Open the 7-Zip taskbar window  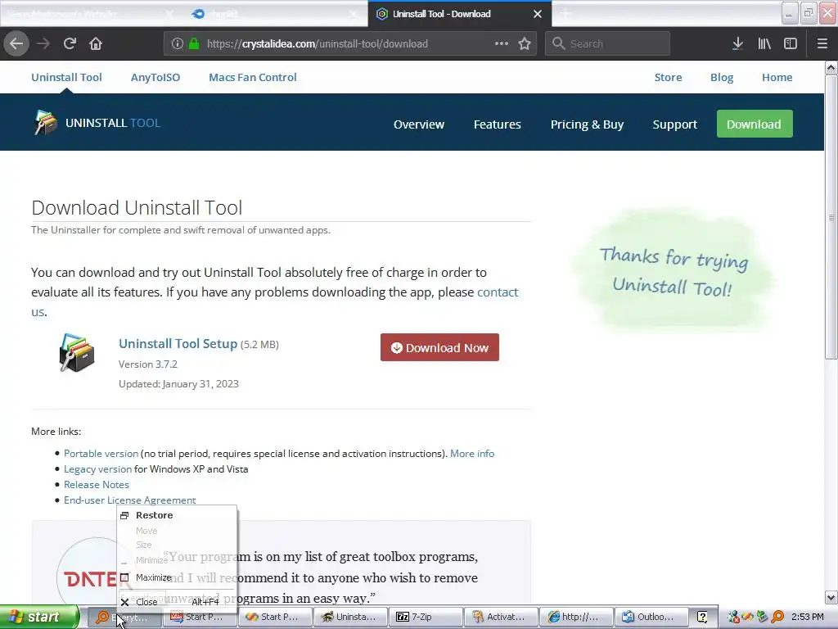425,617
